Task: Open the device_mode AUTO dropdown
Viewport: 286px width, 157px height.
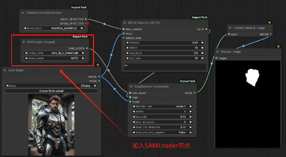Action: click(x=55, y=58)
